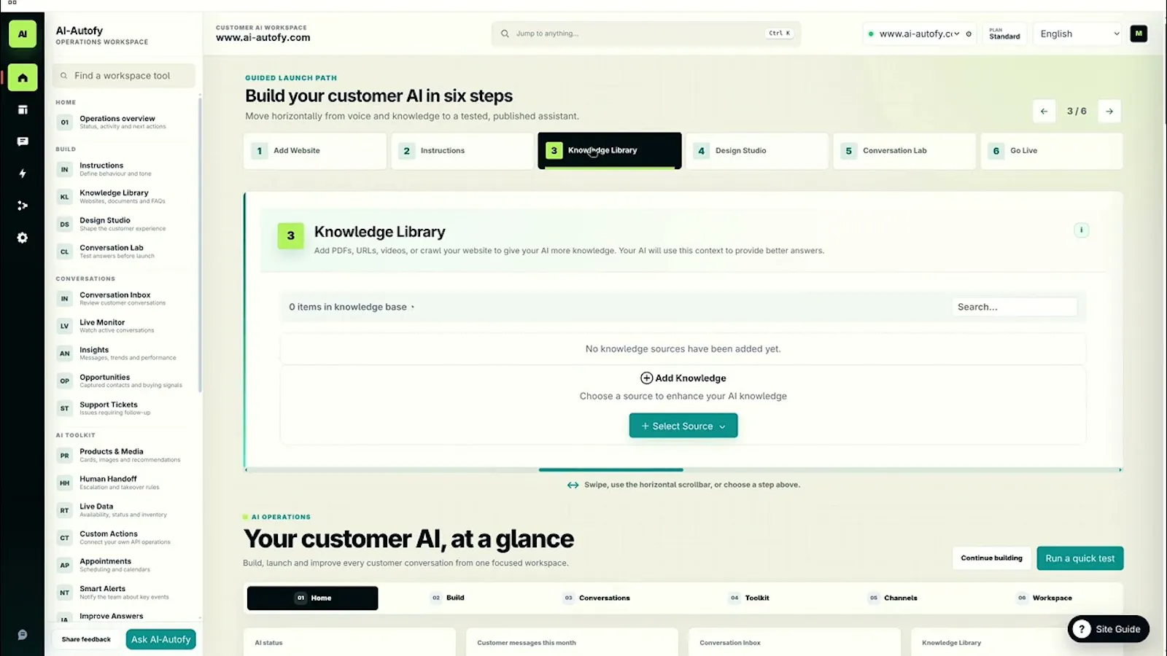Select step 2 Instructions
1167x656 pixels.
click(462, 151)
